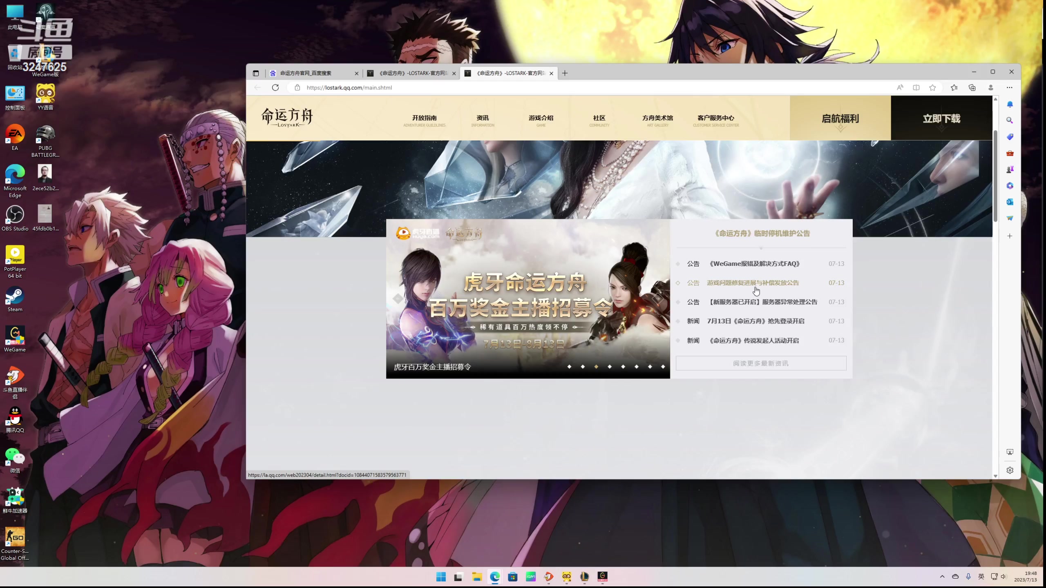Open 7月13日《命运方舟》抢先登录开启 news
This screenshot has height=588, width=1046.
point(755,321)
